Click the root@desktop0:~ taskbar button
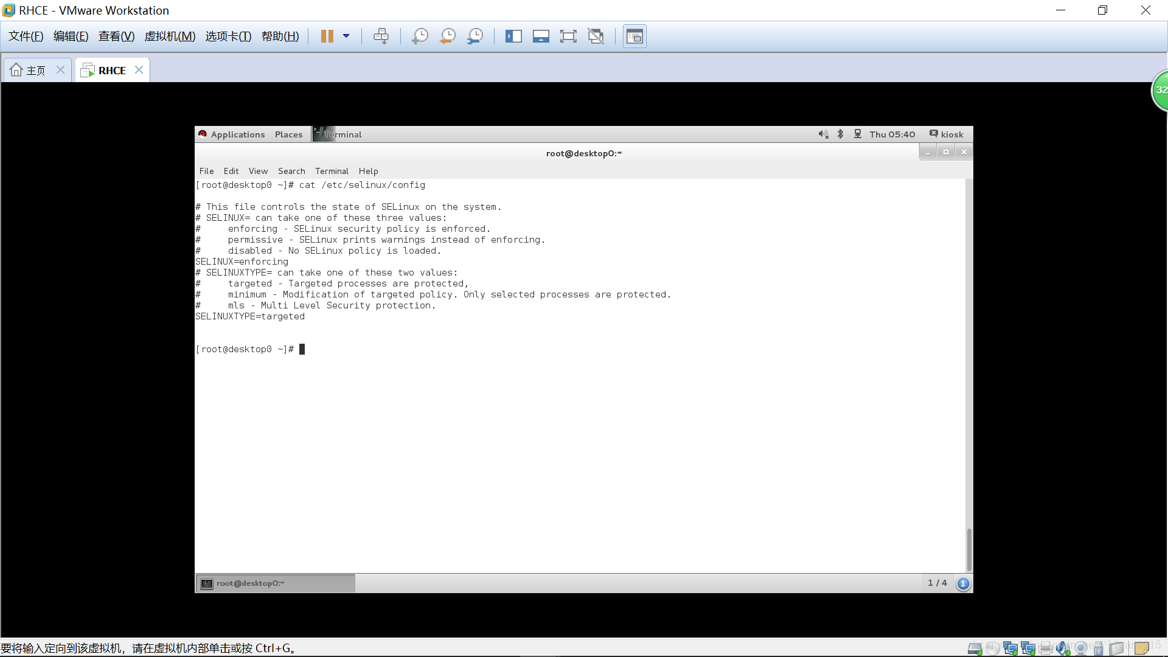This screenshot has width=1168, height=657. [276, 583]
